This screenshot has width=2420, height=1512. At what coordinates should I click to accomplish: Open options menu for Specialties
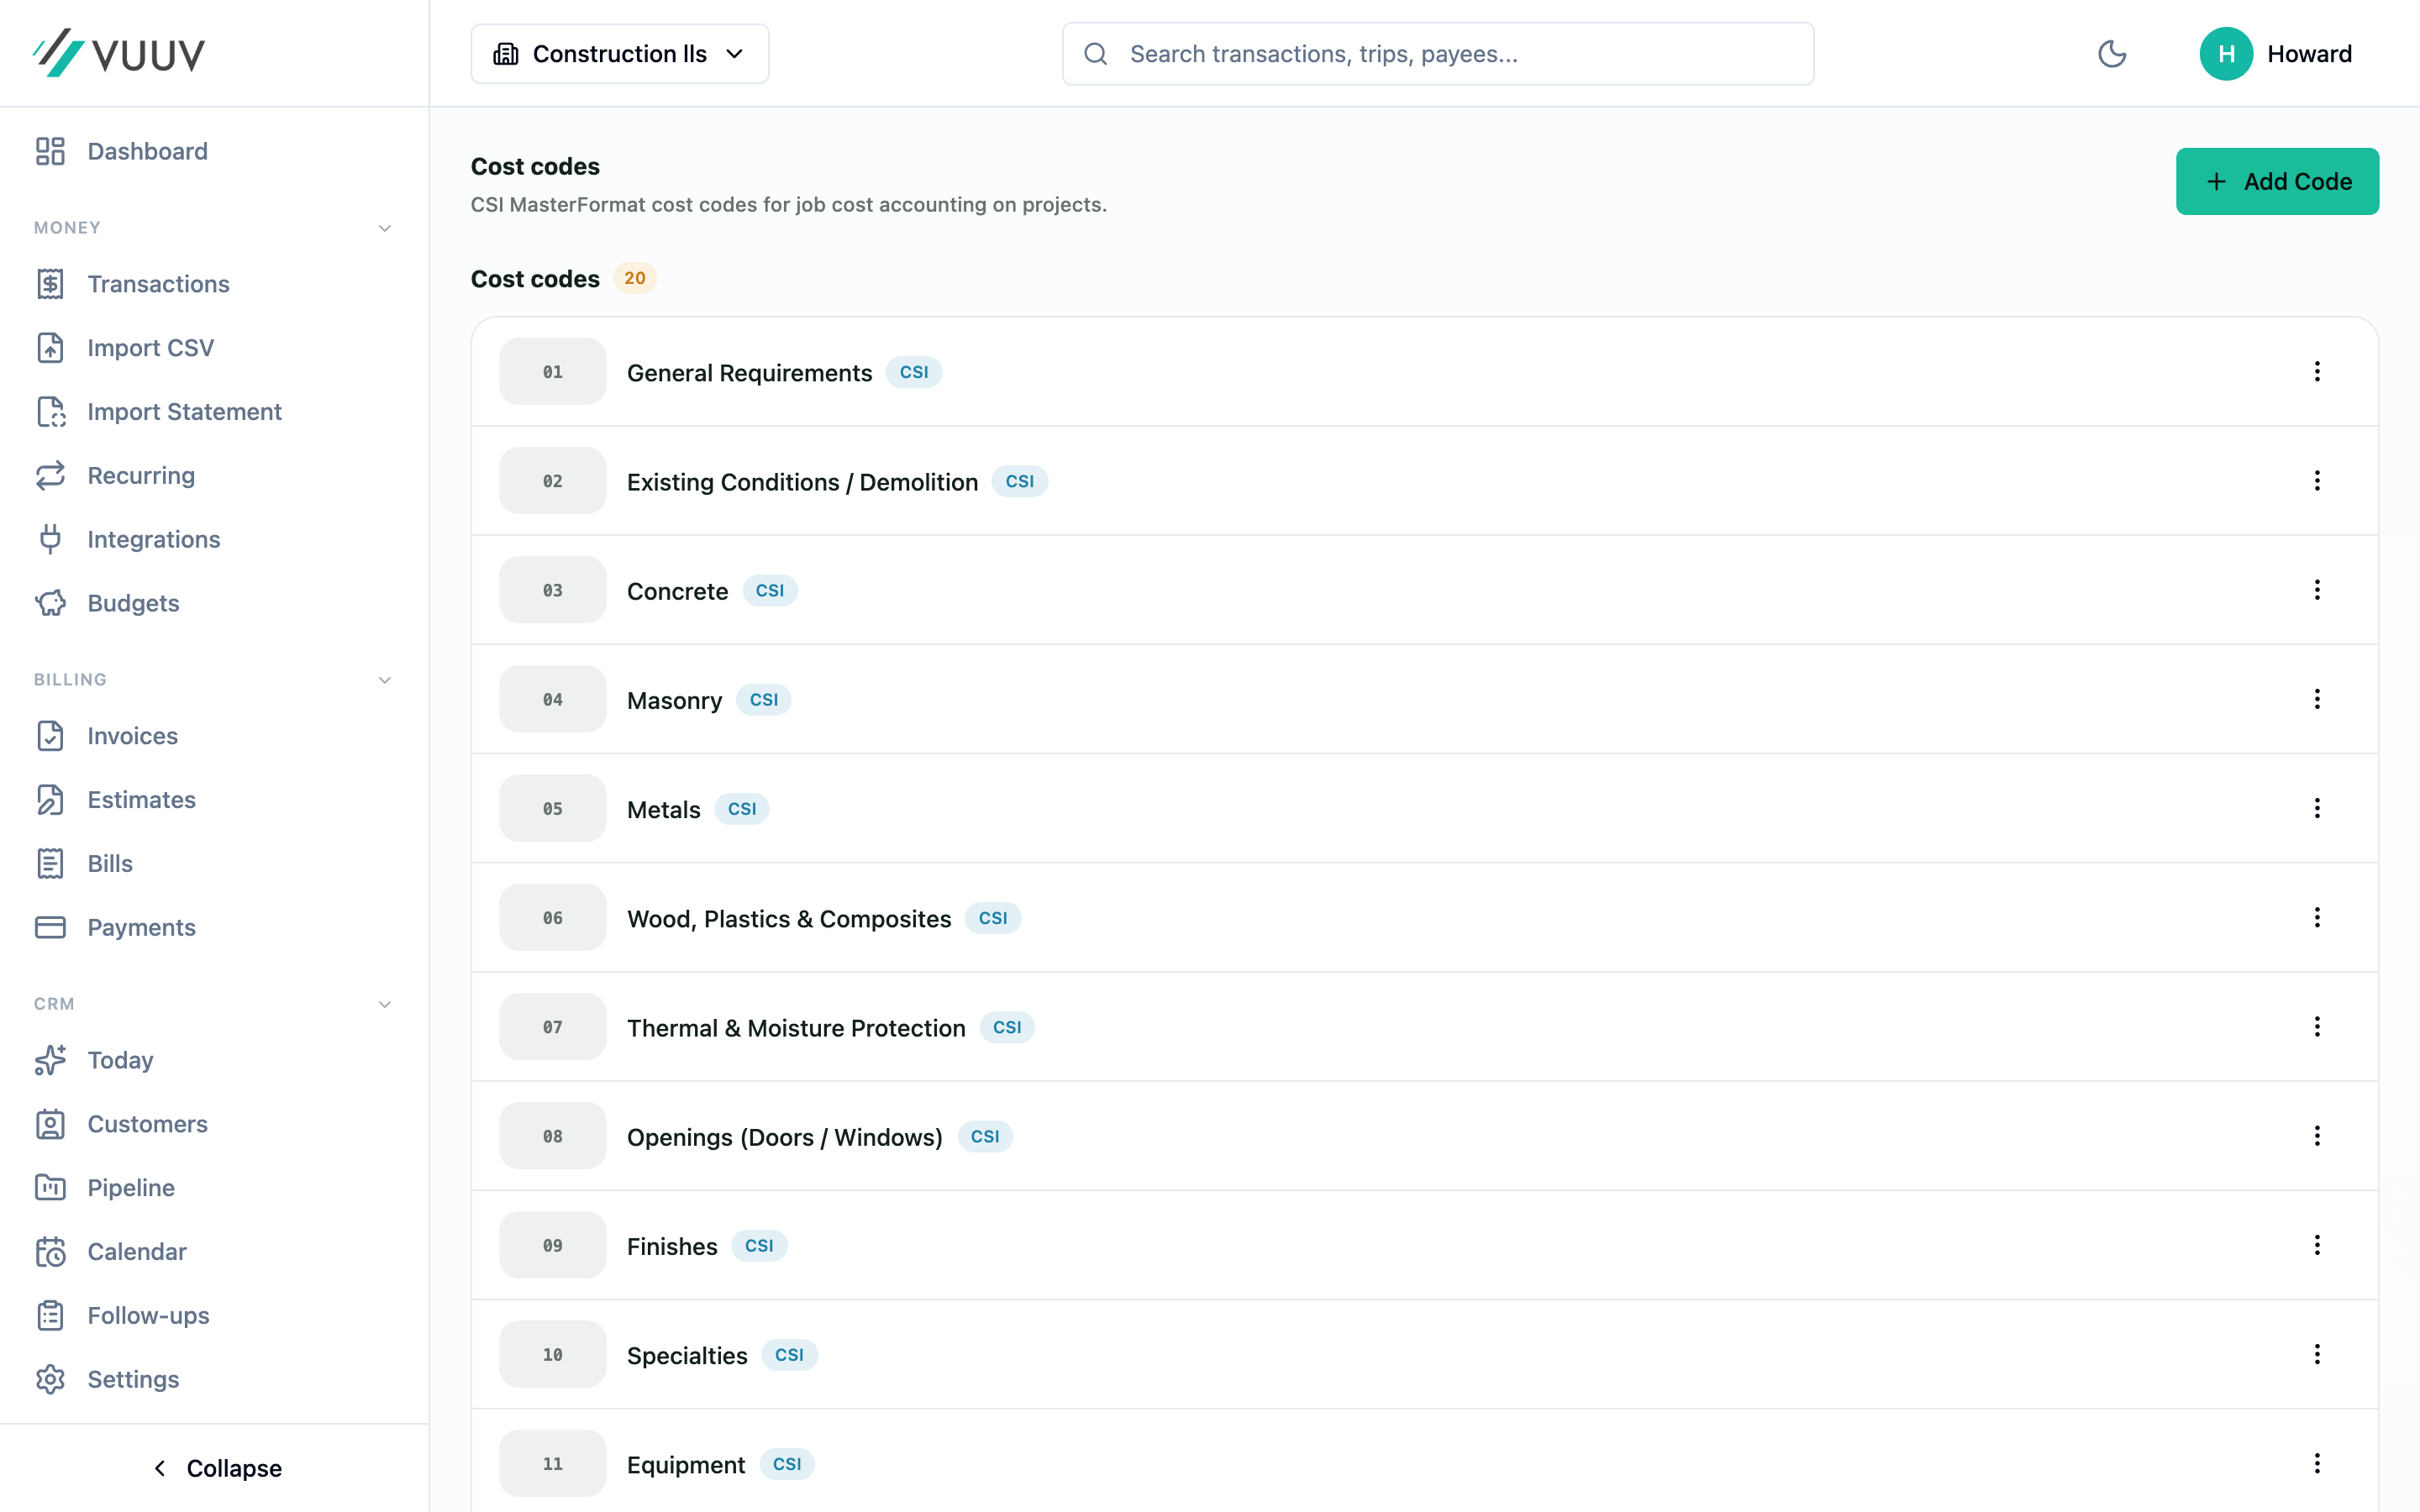2317,1354
